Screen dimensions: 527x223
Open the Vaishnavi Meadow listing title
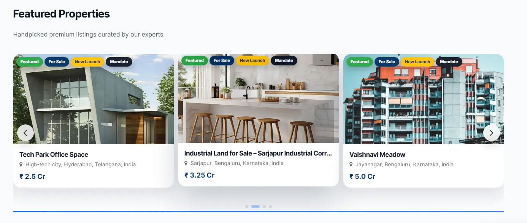coord(377,155)
